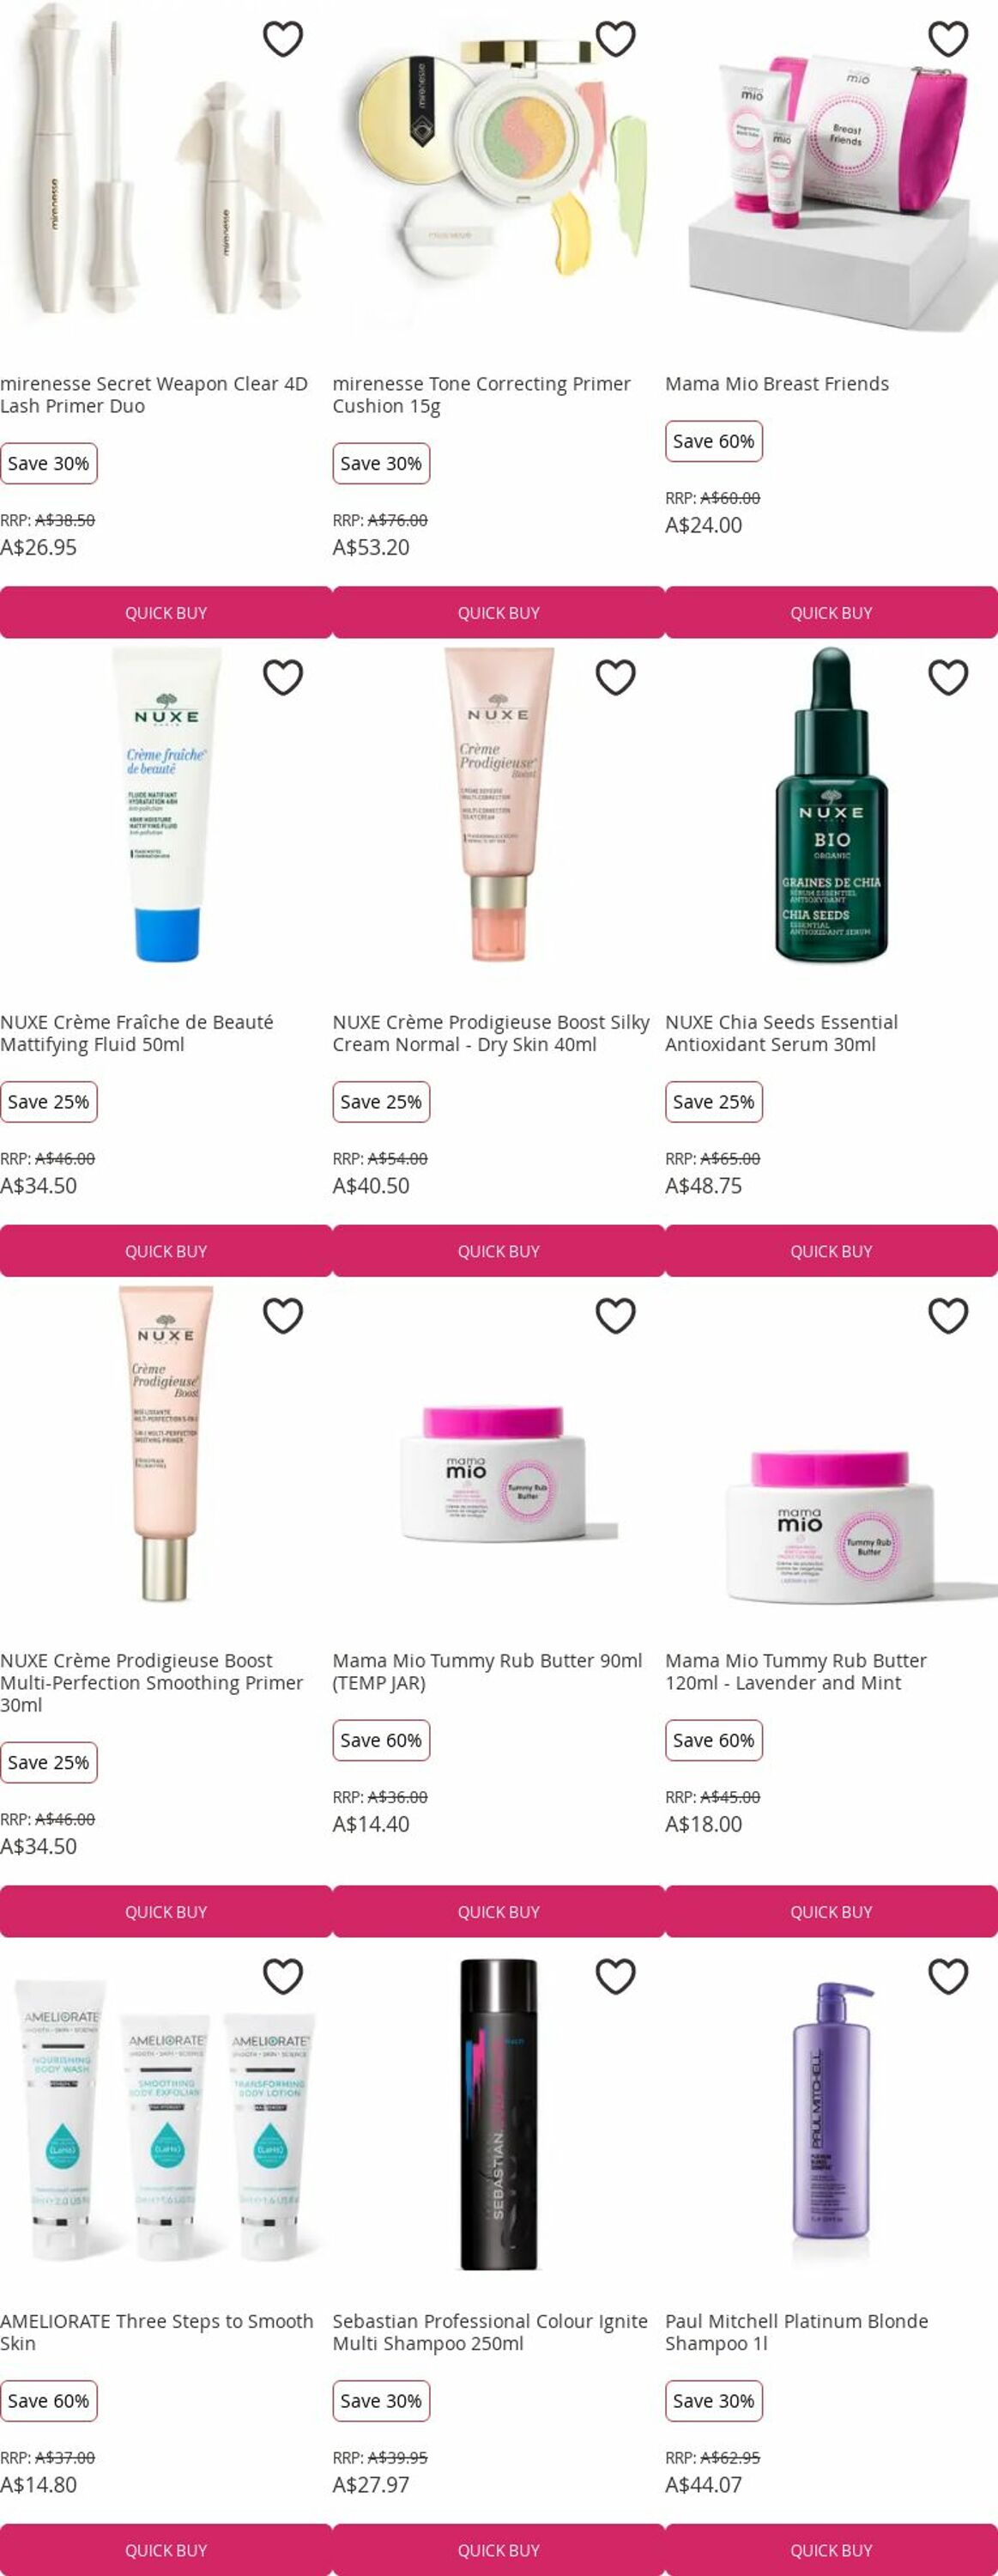
Task: View the NUXE green serum bottle image
Action: 832,804
